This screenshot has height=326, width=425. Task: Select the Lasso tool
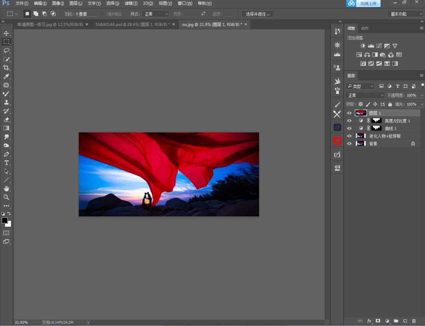pos(6,51)
